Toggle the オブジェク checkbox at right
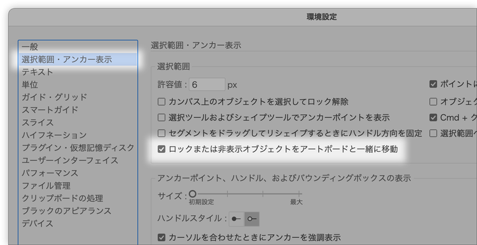The height and width of the screenshot is (245, 477). click(433, 102)
